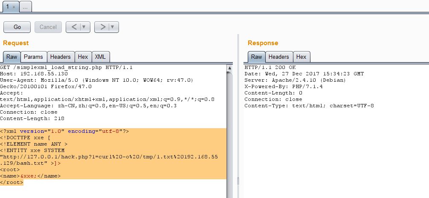This screenshot has height=198, width=429.
Task: Click the response Content-Length: 0 line
Action: (273, 93)
